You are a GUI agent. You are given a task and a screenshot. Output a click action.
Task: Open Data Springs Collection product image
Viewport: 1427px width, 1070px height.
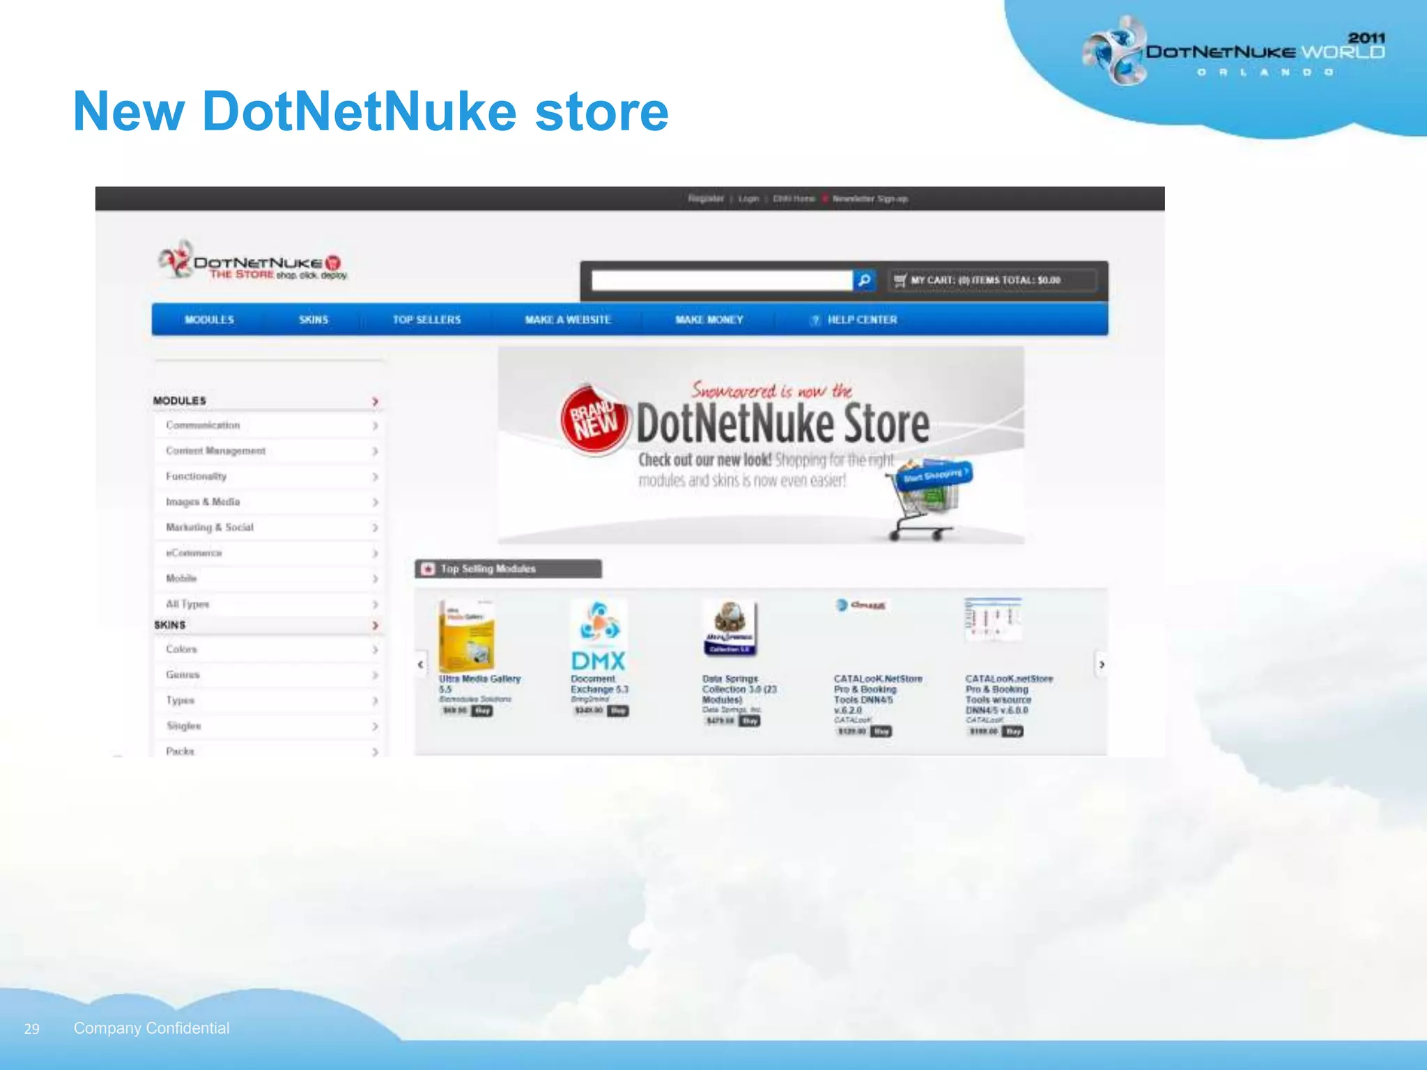[730, 628]
